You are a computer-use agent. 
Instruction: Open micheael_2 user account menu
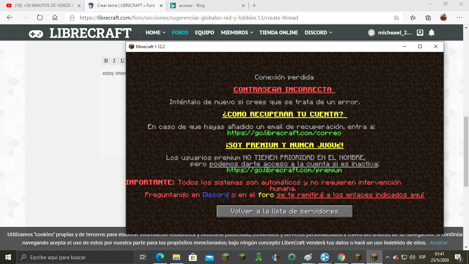click(x=390, y=33)
